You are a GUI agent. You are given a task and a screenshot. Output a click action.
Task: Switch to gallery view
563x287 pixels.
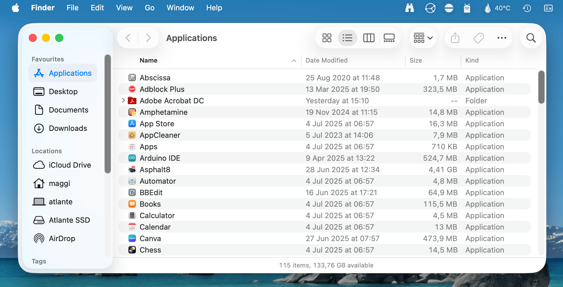[389, 38]
